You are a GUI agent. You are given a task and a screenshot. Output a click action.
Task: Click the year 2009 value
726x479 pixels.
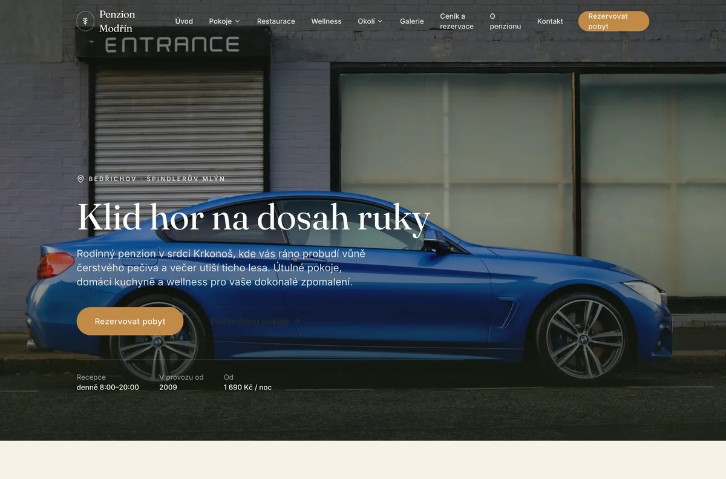point(168,388)
